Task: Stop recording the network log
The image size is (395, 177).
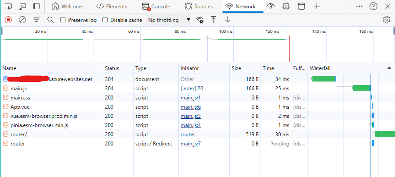Action: [x=8, y=20]
